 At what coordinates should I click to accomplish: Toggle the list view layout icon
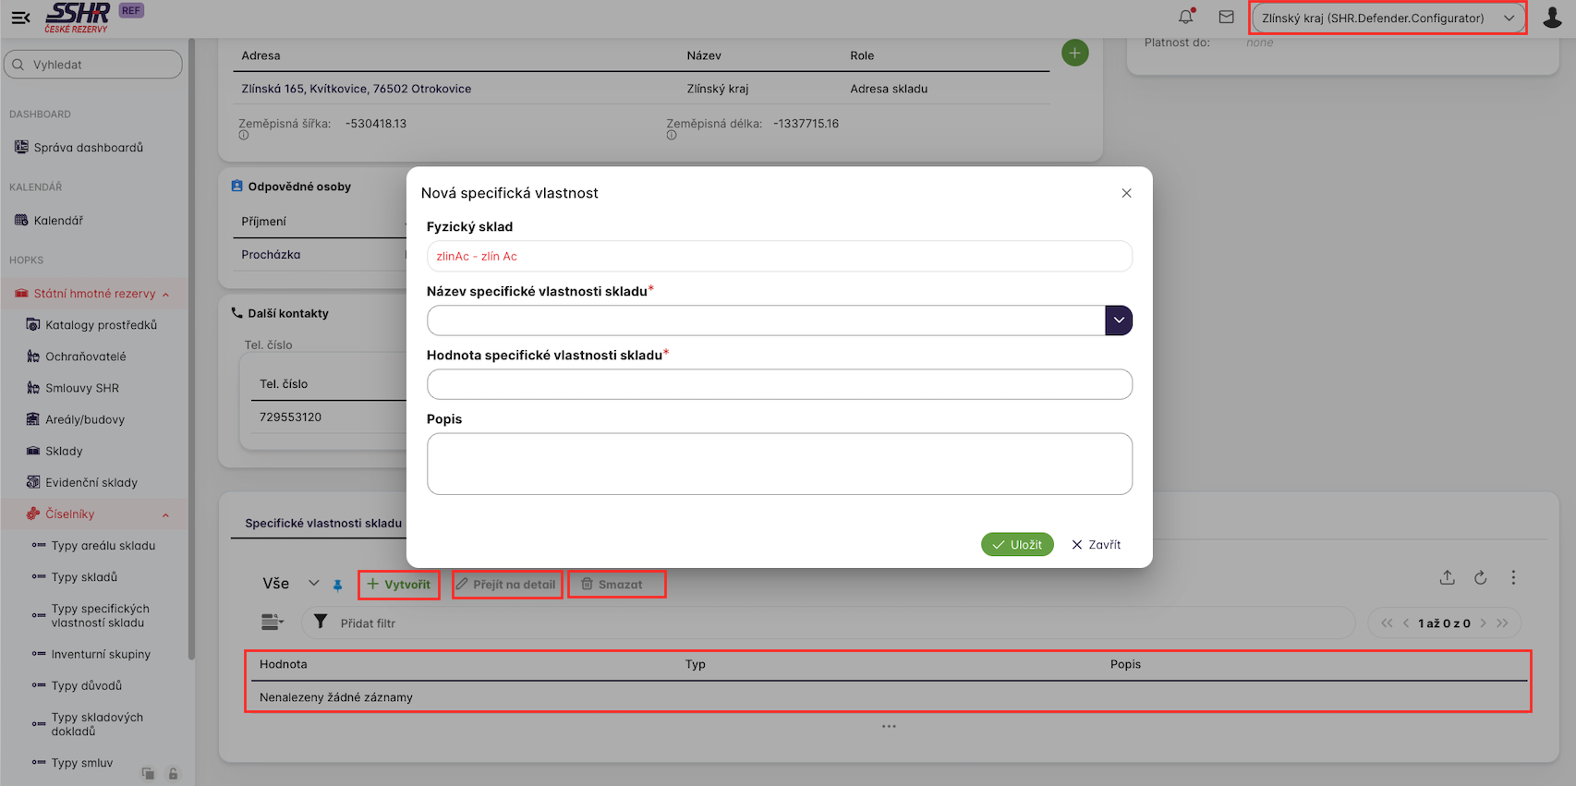[x=272, y=623]
